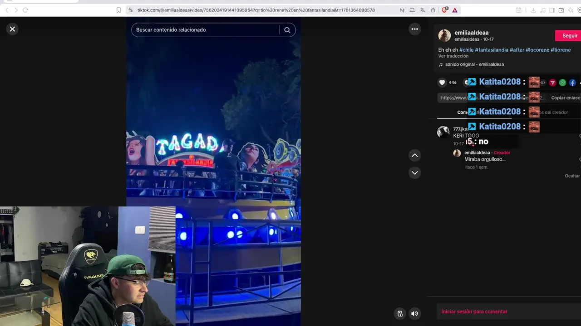Click the 'Miraba orgulloso…' reply text
581x326 pixels.
click(x=485, y=159)
